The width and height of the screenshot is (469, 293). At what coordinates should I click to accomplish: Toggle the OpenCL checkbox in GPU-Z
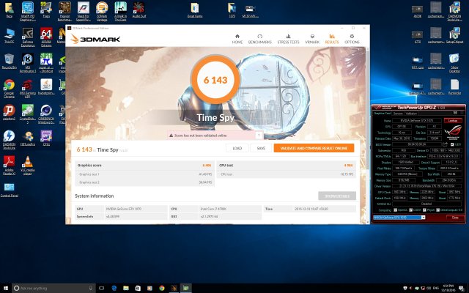[x=396, y=209]
